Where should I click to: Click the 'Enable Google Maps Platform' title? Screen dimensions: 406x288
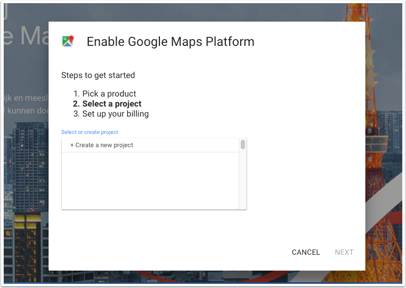(171, 42)
